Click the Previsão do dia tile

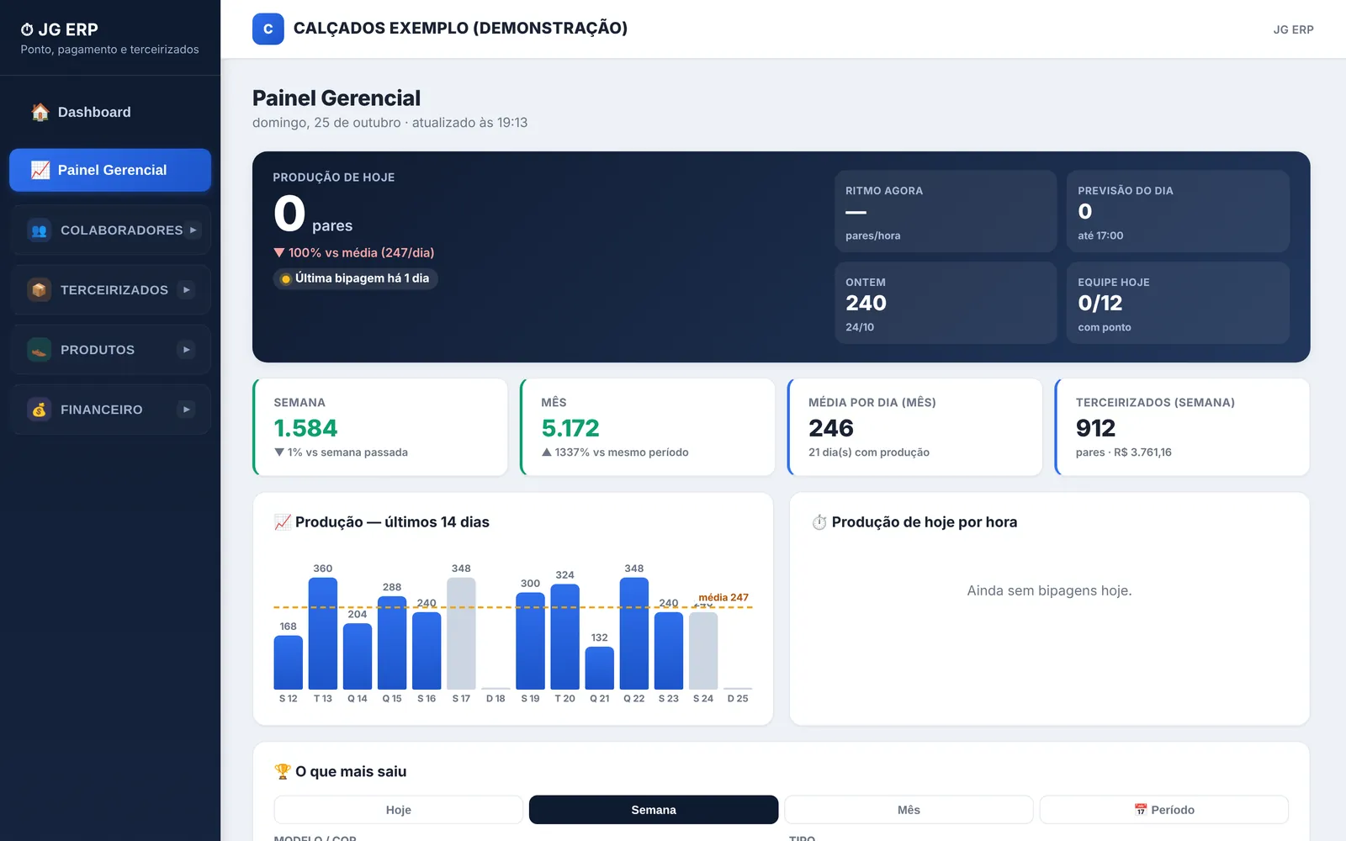pyautogui.click(x=1178, y=211)
